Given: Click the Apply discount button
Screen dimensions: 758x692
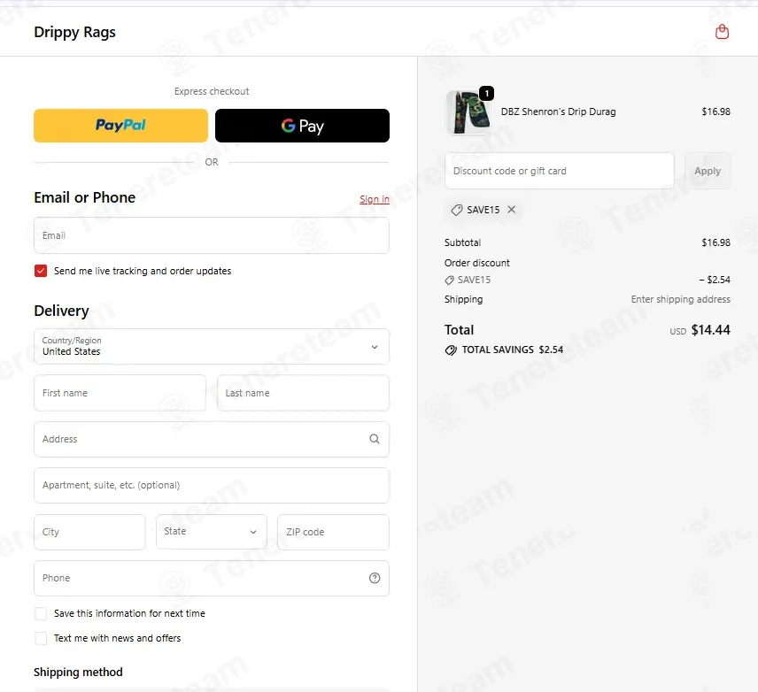Looking at the screenshot, I should 708,171.
